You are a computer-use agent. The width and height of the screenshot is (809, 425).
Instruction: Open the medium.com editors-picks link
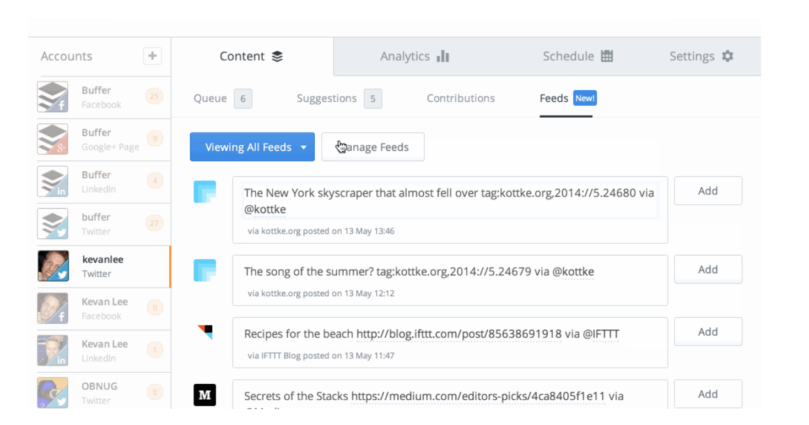click(x=478, y=396)
